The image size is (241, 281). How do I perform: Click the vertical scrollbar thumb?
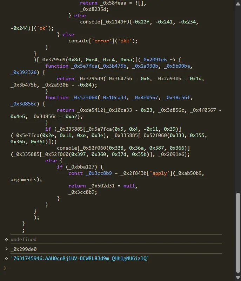click(x=238, y=233)
